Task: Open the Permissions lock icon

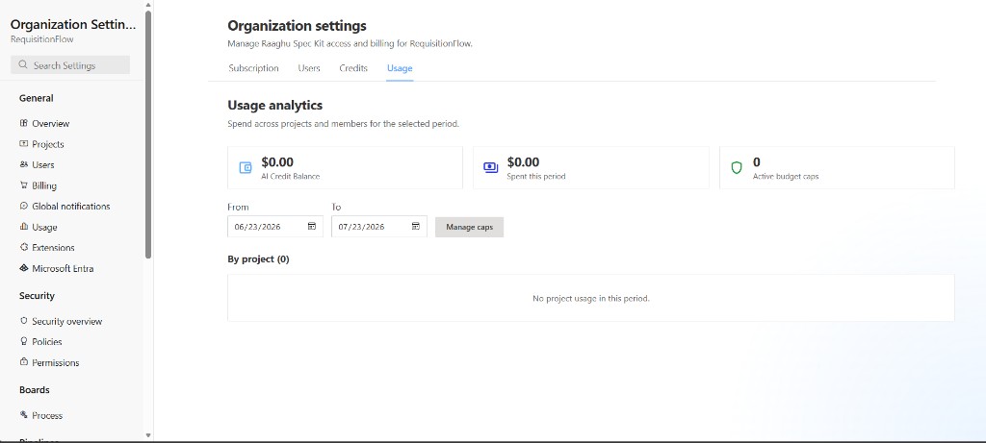Action: point(24,362)
